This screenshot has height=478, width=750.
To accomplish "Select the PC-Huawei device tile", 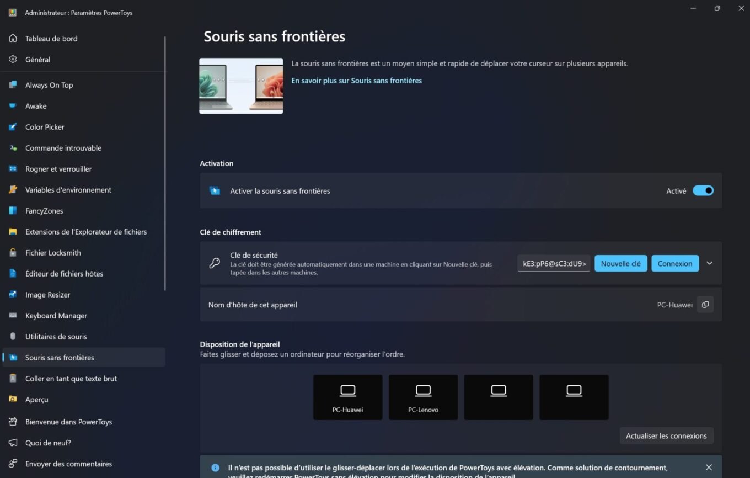I will tap(347, 397).
